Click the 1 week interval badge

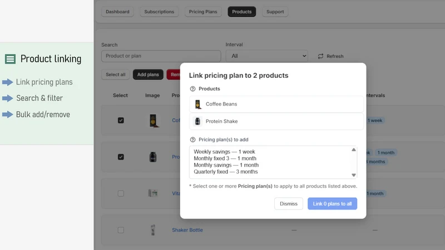coord(375,121)
